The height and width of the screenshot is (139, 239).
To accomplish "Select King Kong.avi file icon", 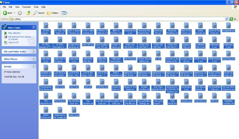I will point(228,54).
